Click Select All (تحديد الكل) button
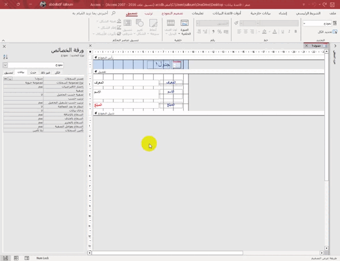 (327, 32)
